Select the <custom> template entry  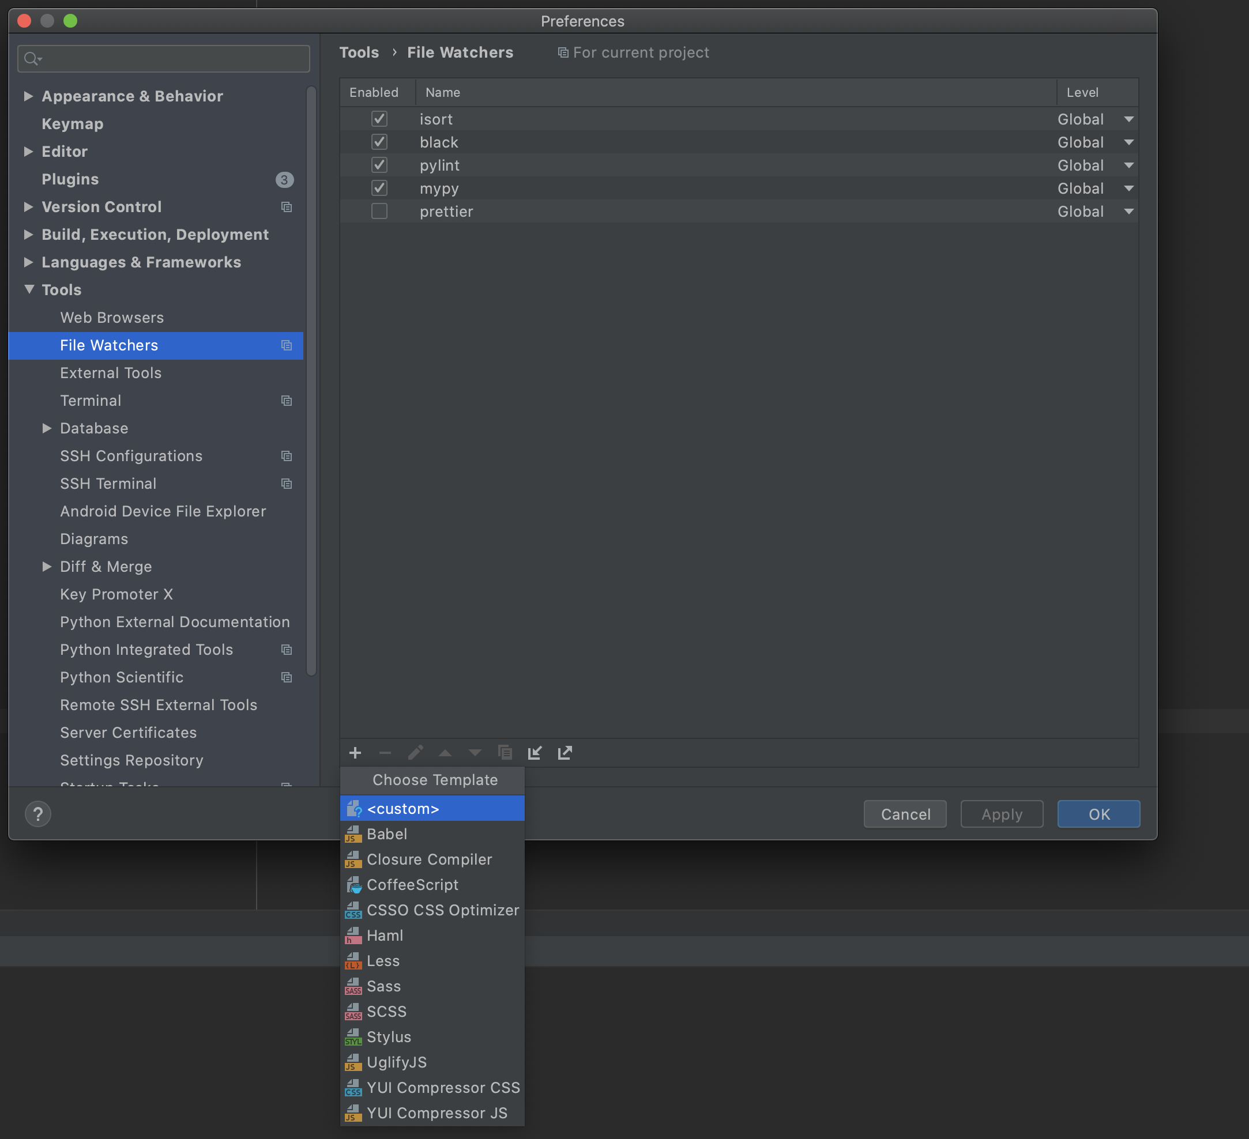(x=402, y=808)
